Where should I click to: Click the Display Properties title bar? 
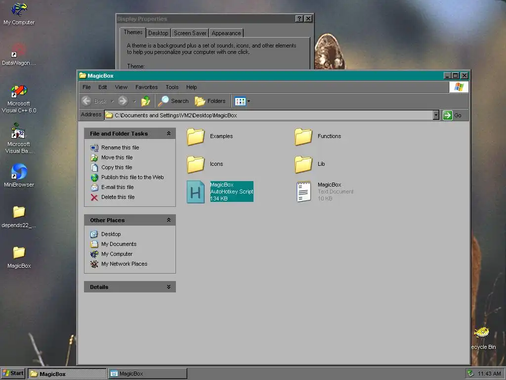click(205, 19)
